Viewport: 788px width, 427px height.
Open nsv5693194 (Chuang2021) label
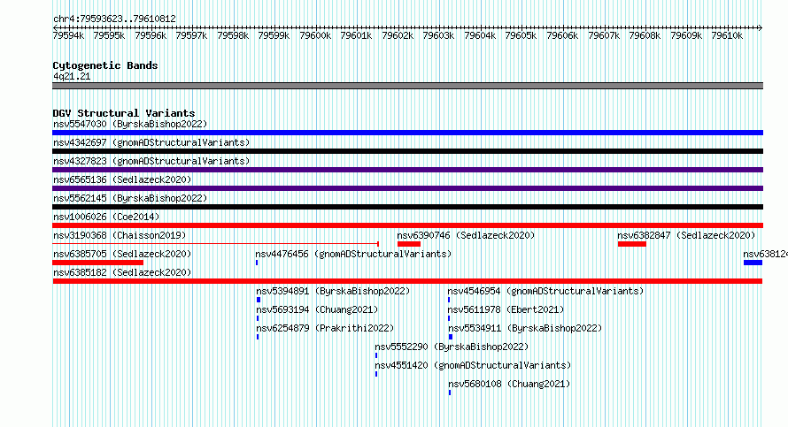tap(317, 309)
